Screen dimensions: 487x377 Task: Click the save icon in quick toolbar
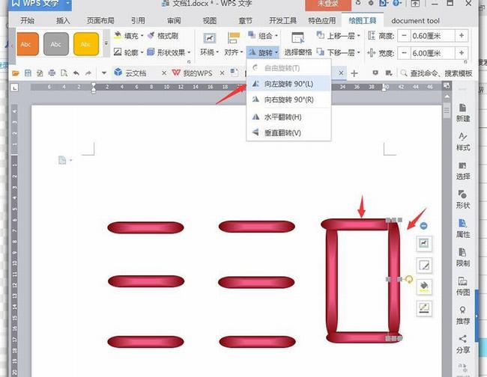[28, 73]
